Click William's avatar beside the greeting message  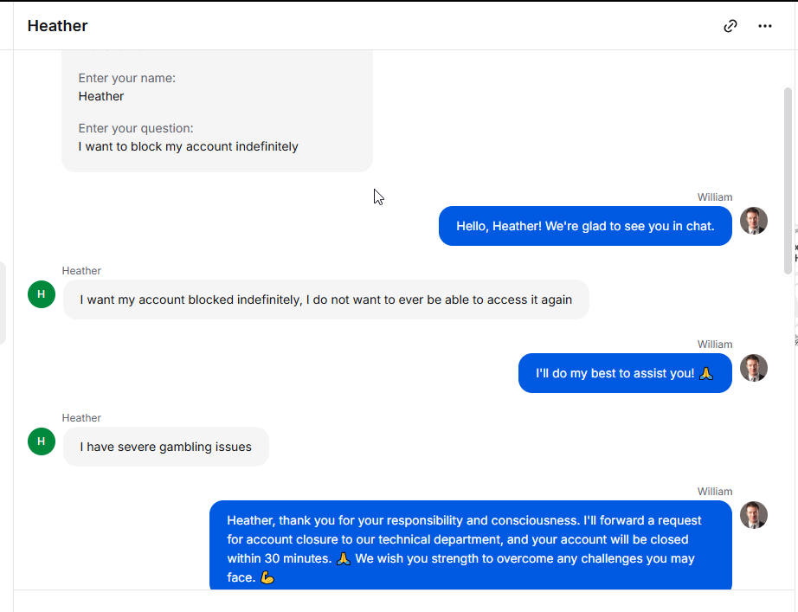754,221
